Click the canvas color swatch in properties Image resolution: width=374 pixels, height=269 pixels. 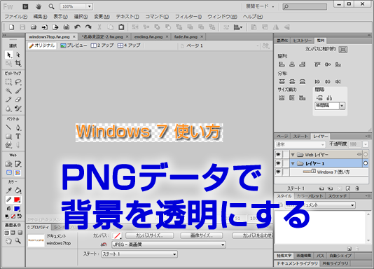coord(117,236)
